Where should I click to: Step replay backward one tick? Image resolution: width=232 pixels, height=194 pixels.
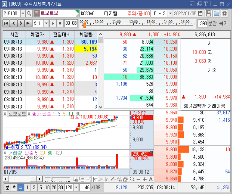tap(14, 23)
